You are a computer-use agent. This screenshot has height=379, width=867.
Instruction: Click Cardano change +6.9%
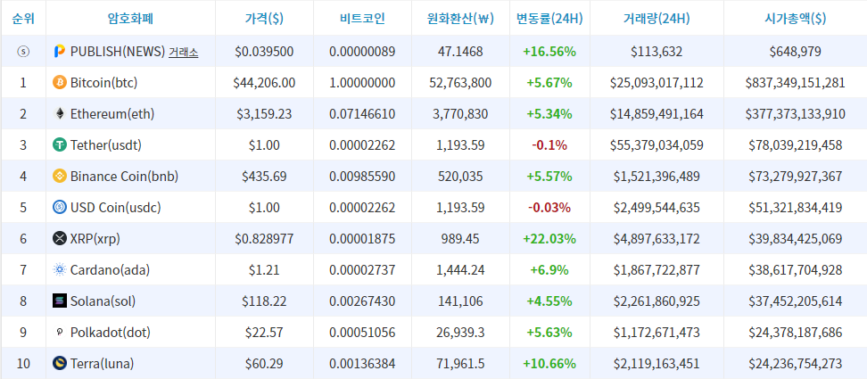coord(549,270)
